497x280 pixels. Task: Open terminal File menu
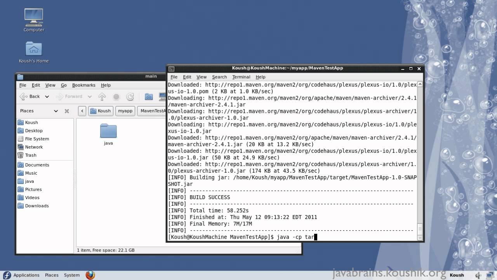pyautogui.click(x=174, y=77)
